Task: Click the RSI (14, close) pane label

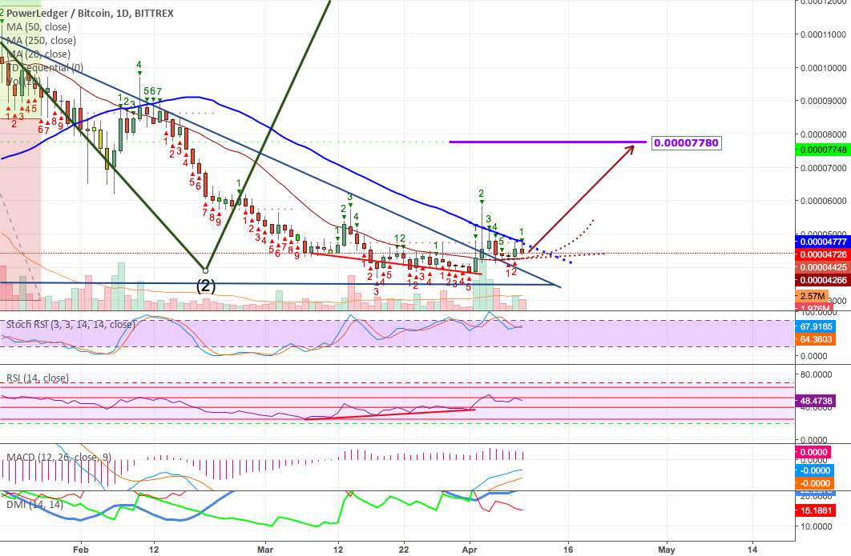Action: pos(38,378)
